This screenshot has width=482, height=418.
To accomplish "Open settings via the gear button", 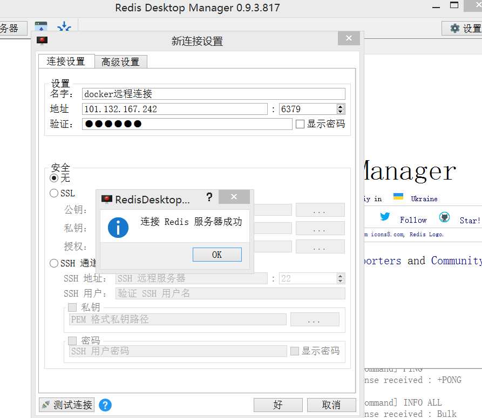I will click(463, 28).
